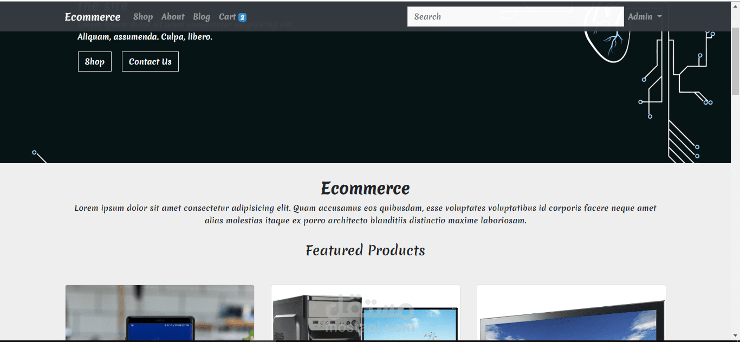This screenshot has height=342, width=740.
Task: Click the Ecommerce section heading
Action: click(366, 188)
